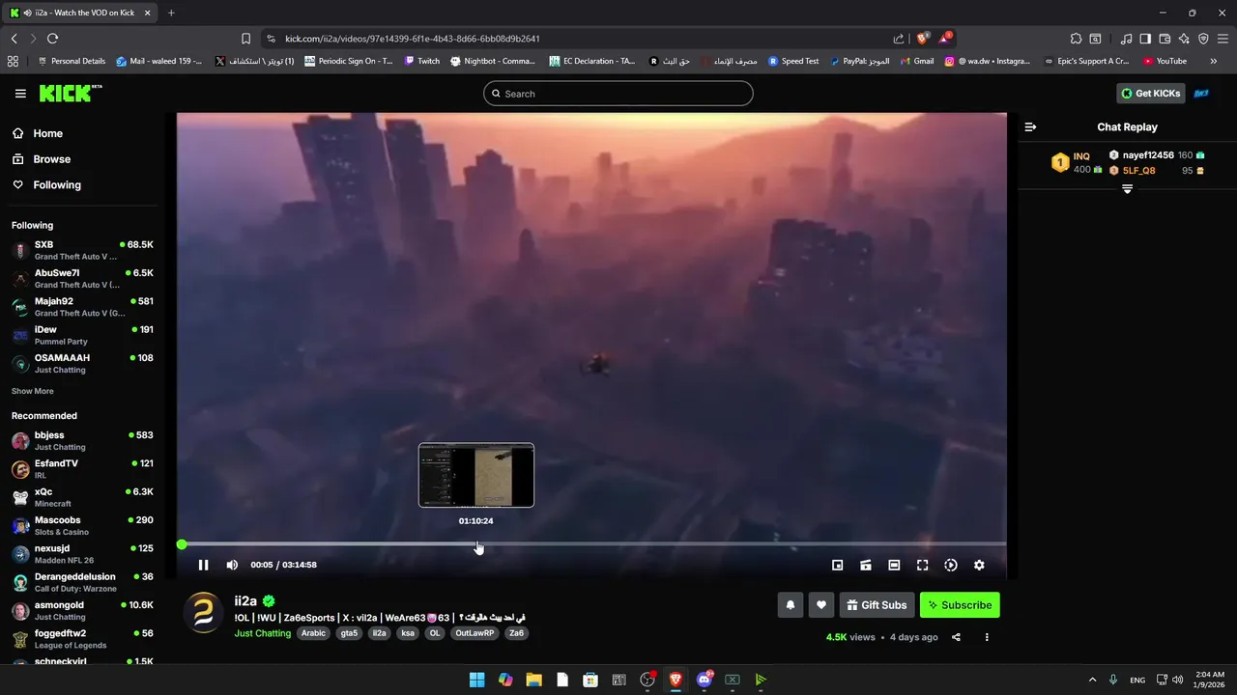Screen dimensions: 1237x695
Task: Open a new browser tab
Action: coord(171,13)
